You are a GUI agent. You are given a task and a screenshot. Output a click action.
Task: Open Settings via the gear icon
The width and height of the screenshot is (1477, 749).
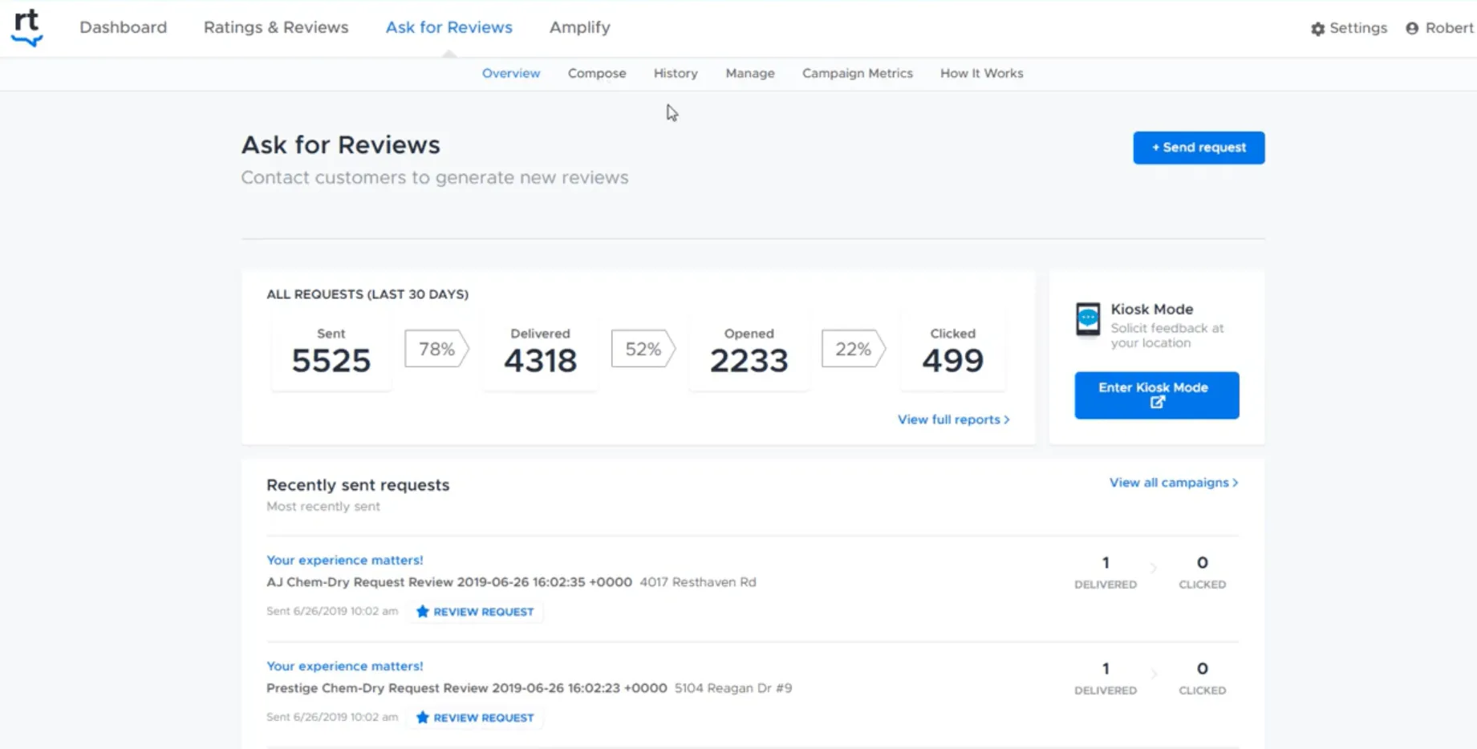tap(1317, 29)
